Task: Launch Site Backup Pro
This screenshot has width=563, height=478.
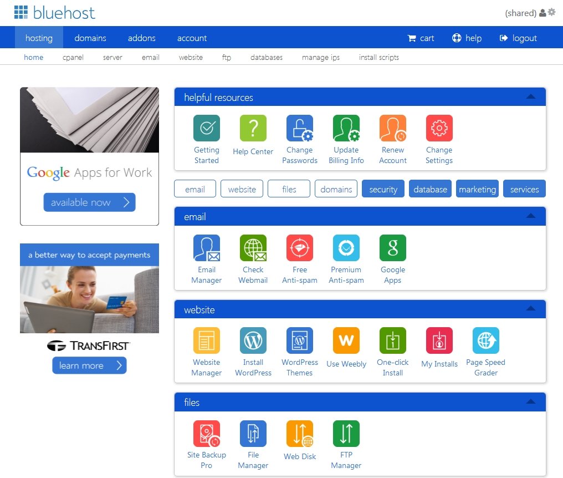Action: tap(206, 433)
